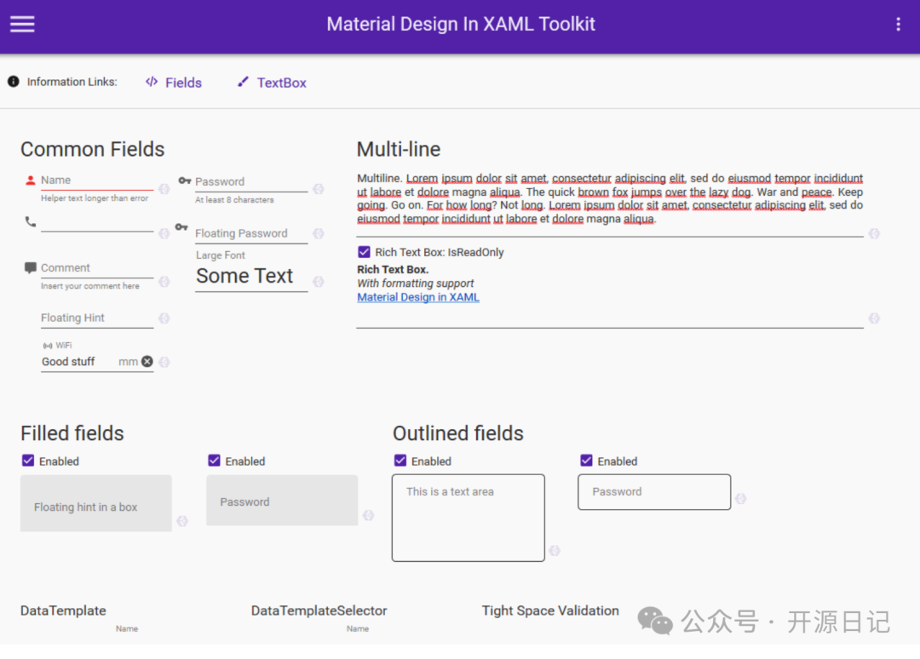Show XAML for filled Password box

click(369, 515)
